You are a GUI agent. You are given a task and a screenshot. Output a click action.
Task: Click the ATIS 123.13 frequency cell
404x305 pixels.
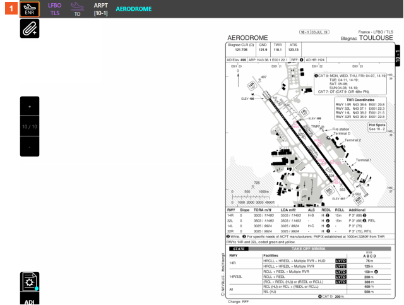[293, 49]
